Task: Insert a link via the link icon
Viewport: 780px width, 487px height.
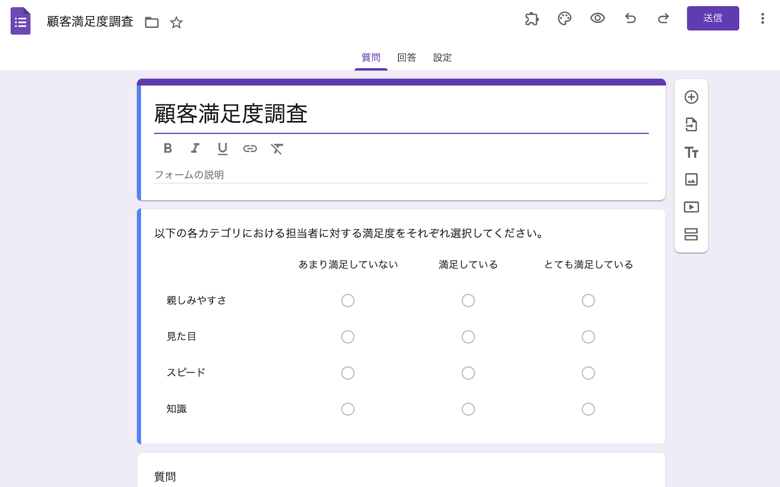Action: pyautogui.click(x=251, y=149)
